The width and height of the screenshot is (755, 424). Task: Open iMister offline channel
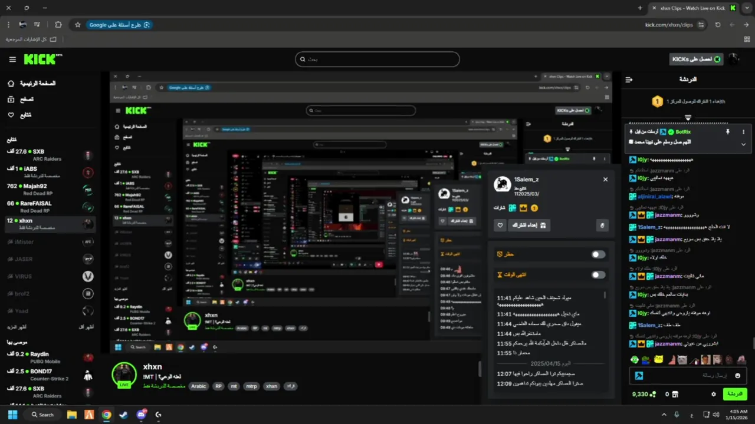tap(50, 241)
